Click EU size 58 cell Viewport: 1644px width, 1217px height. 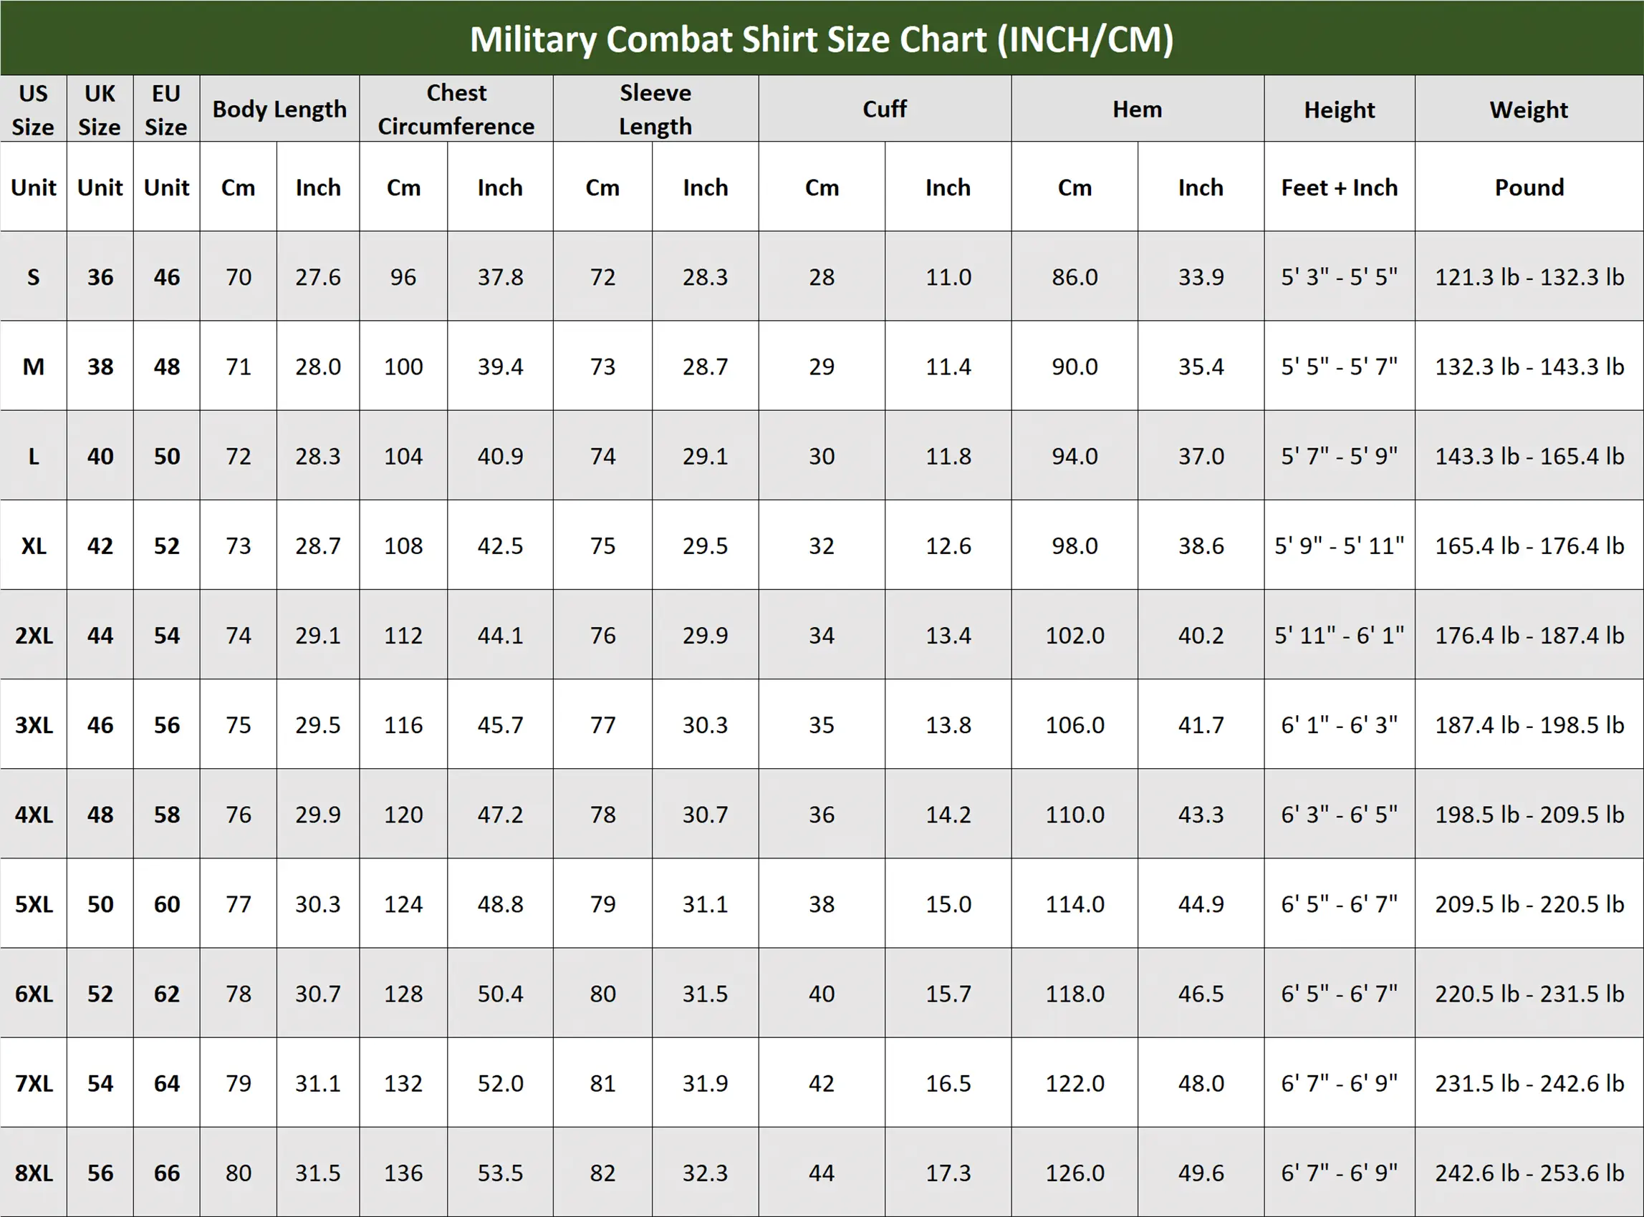167,815
